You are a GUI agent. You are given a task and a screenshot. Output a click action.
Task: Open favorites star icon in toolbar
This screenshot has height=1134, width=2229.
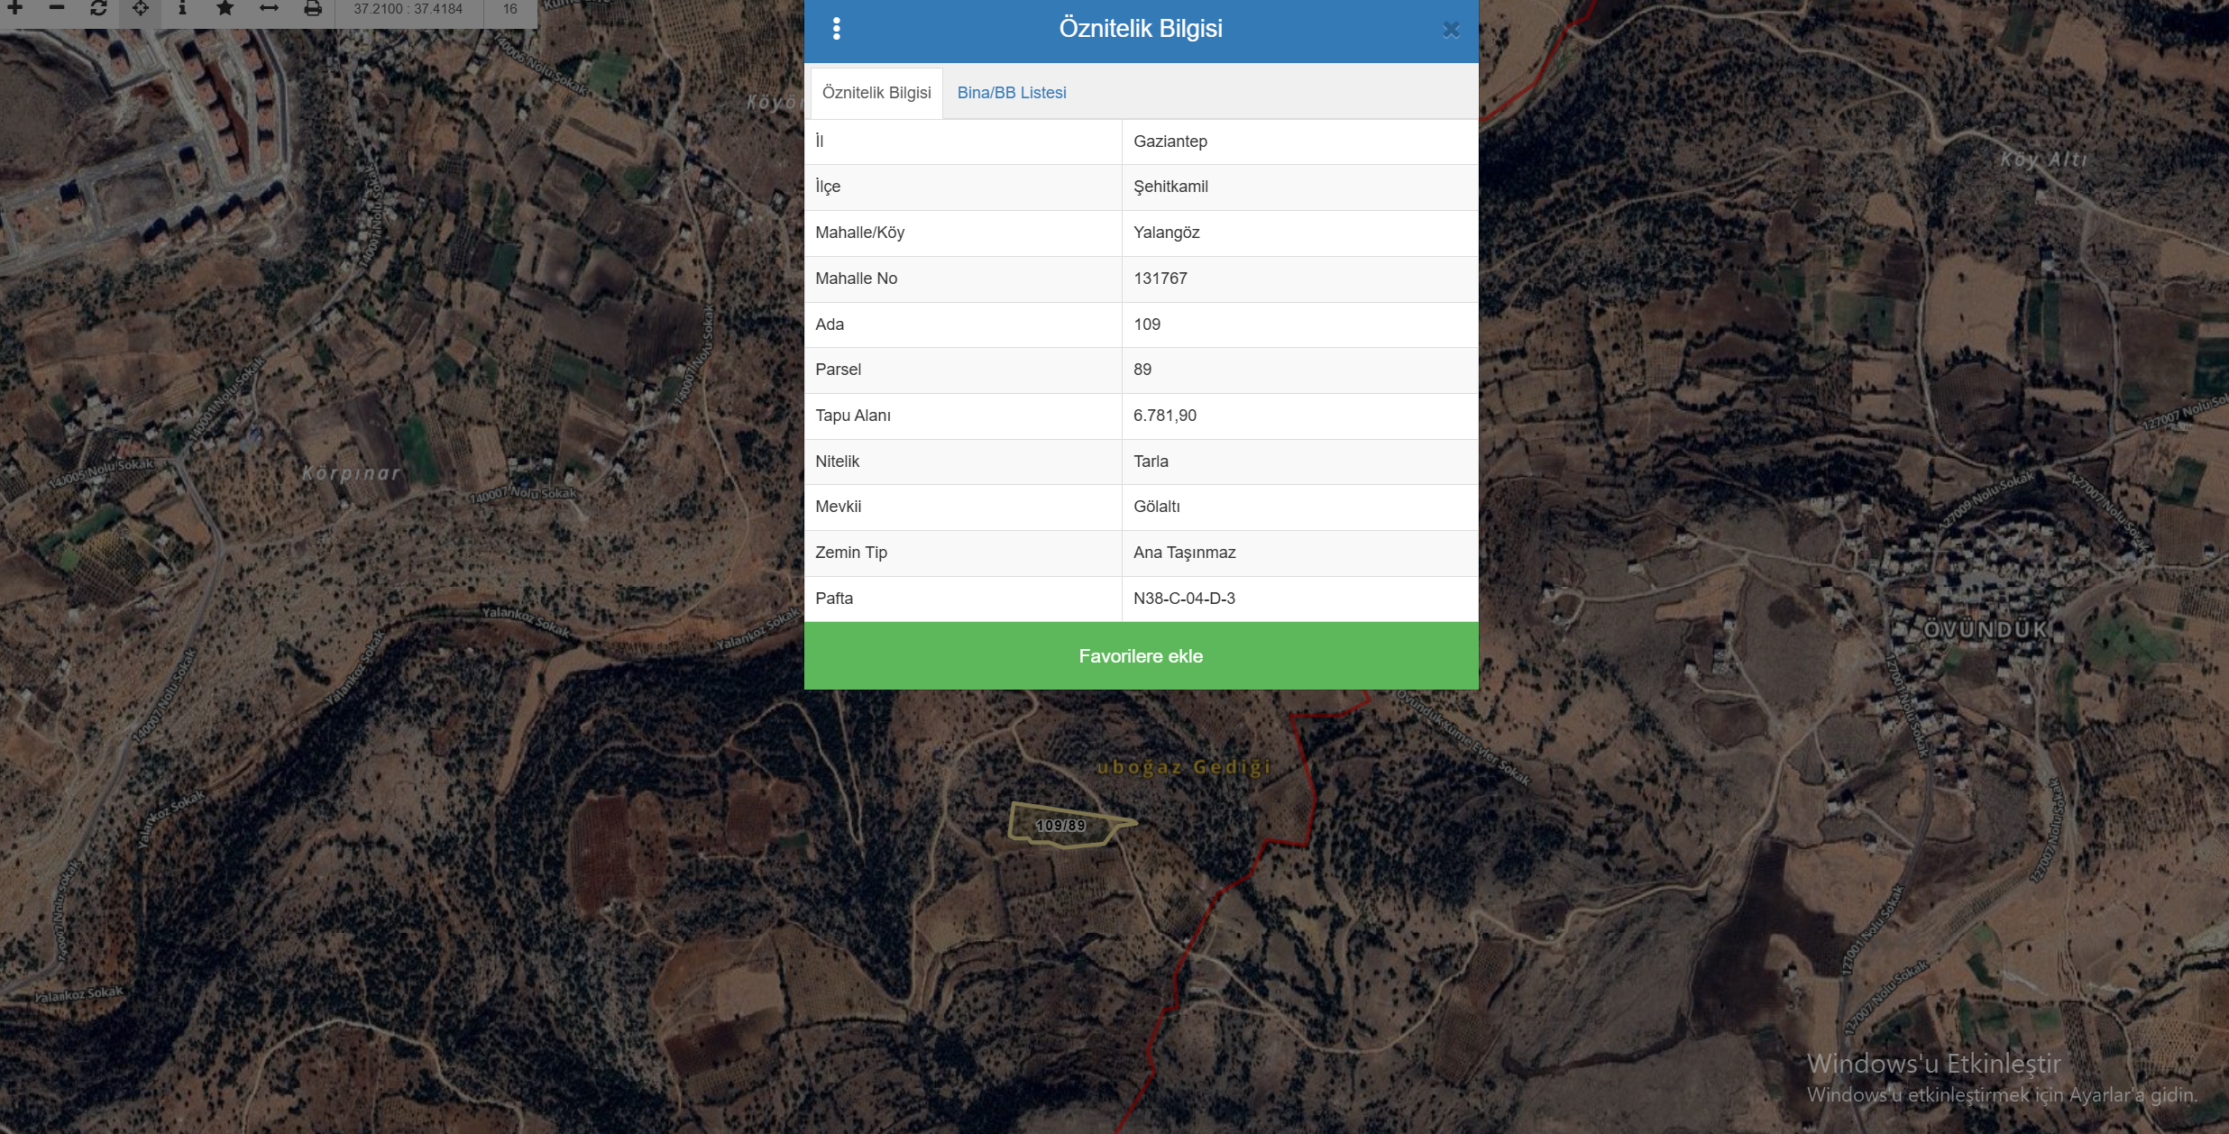(225, 8)
